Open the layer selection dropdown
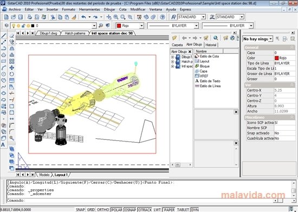Viewport: 298px width, 212px height. click(94, 25)
